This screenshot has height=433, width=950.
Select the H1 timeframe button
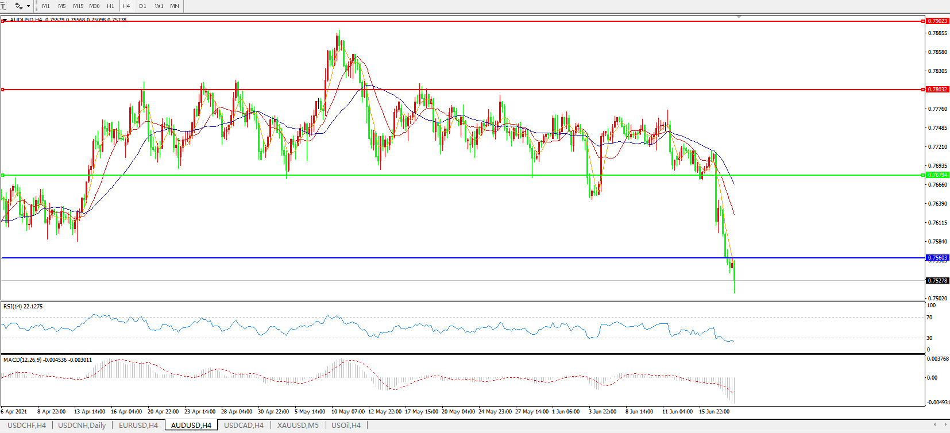tap(110, 6)
